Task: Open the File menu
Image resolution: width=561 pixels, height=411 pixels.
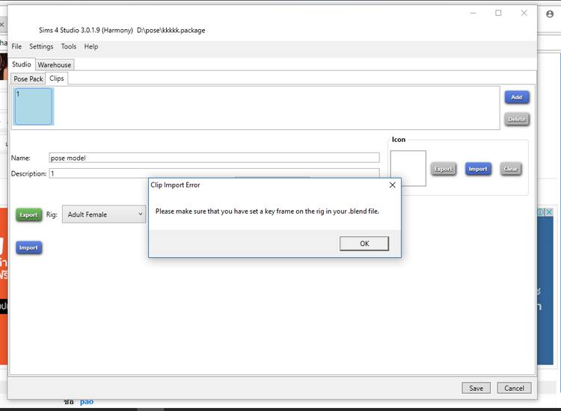Action: click(16, 46)
